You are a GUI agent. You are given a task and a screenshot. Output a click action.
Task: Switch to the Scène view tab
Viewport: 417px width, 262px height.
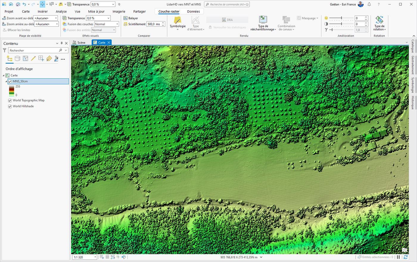point(79,42)
